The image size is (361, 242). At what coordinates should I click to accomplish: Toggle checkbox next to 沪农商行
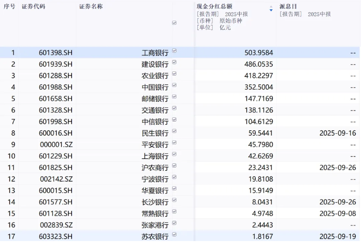174,166
